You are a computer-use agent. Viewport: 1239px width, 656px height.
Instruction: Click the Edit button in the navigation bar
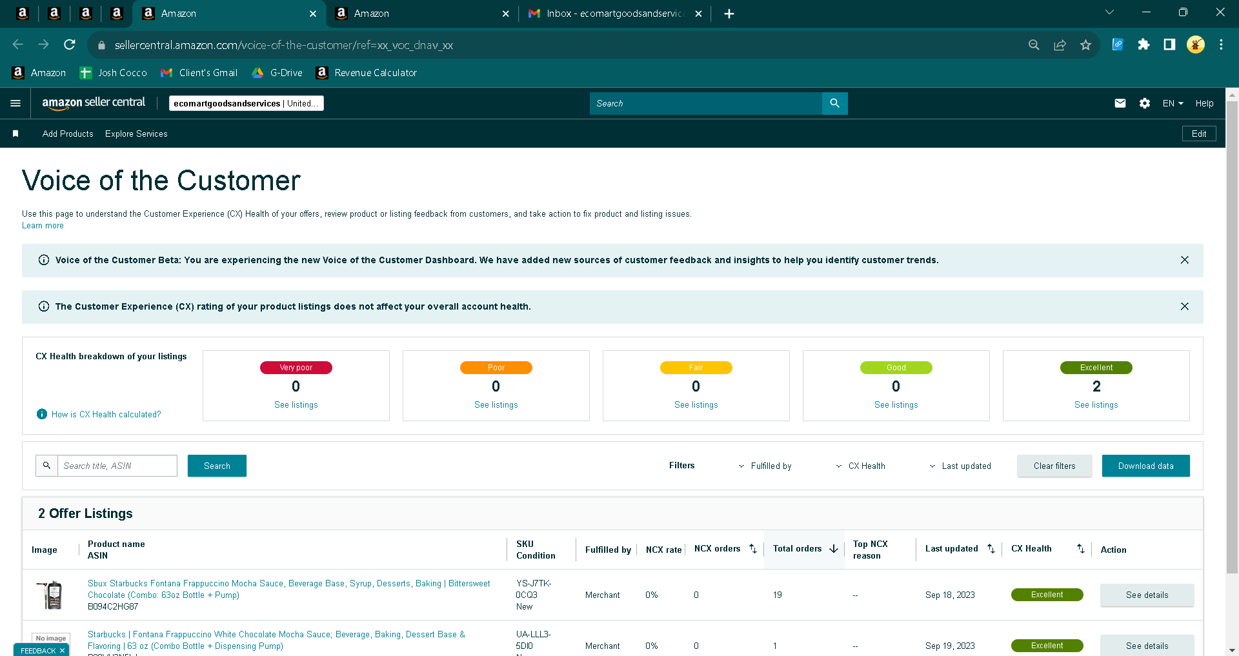[x=1199, y=134]
